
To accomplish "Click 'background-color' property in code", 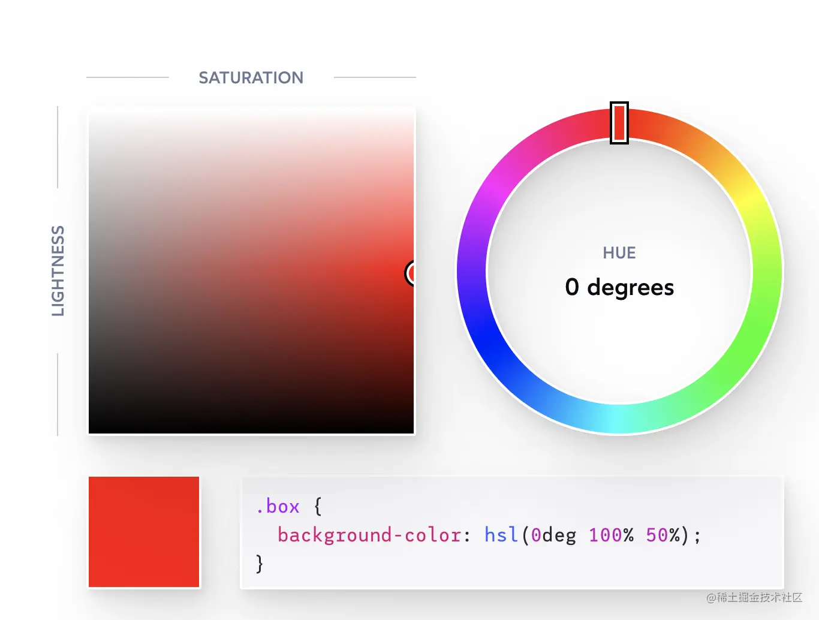I will point(369,535).
